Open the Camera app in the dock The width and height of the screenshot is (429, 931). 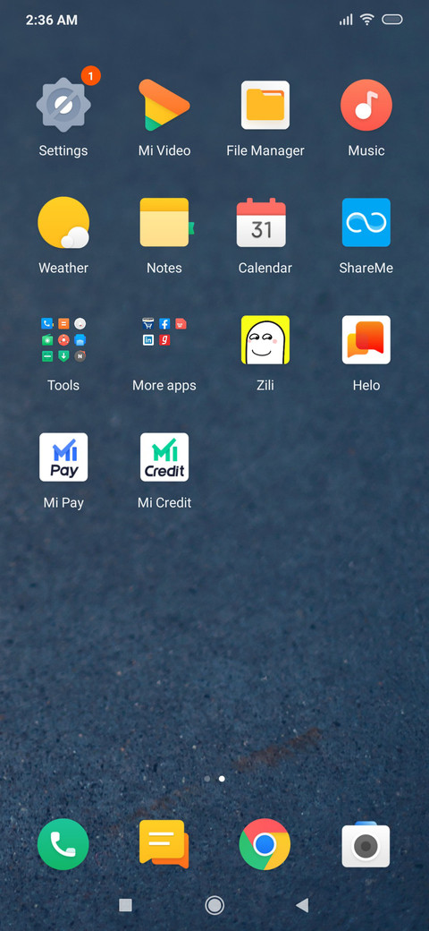point(366,844)
